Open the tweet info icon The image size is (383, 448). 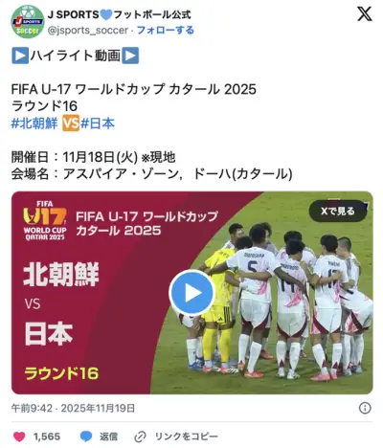[365, 408]
